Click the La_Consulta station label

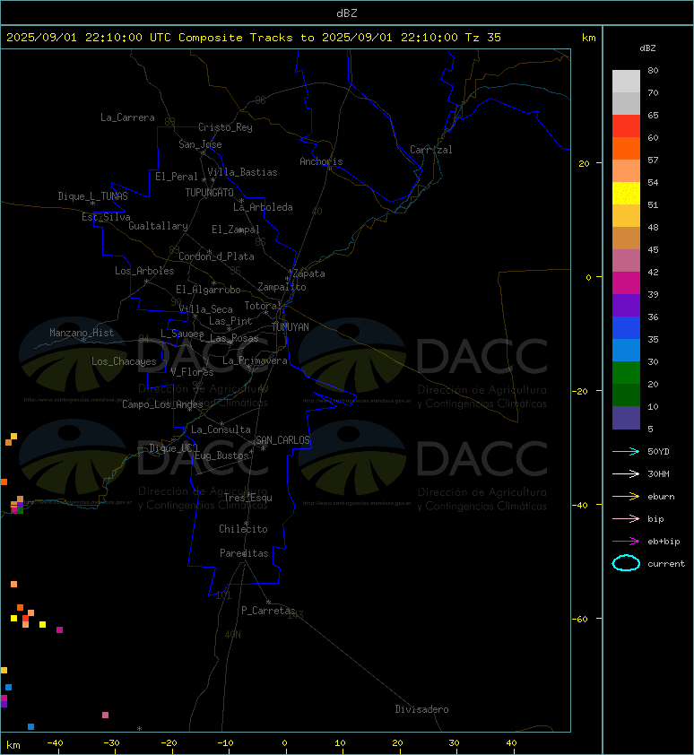coord(221,430)
